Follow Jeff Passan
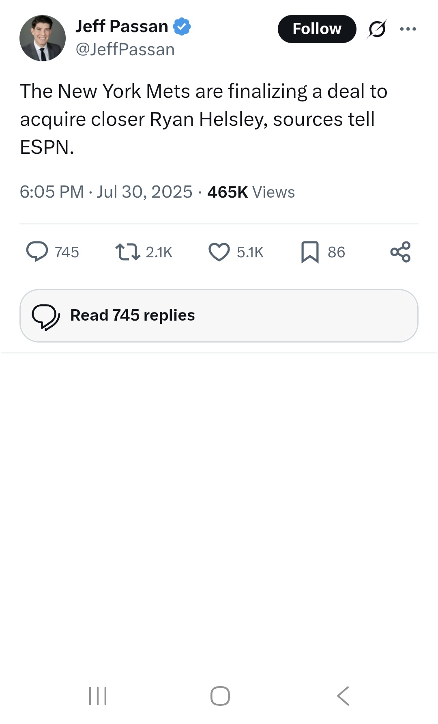438x724 pixels. 317,28
